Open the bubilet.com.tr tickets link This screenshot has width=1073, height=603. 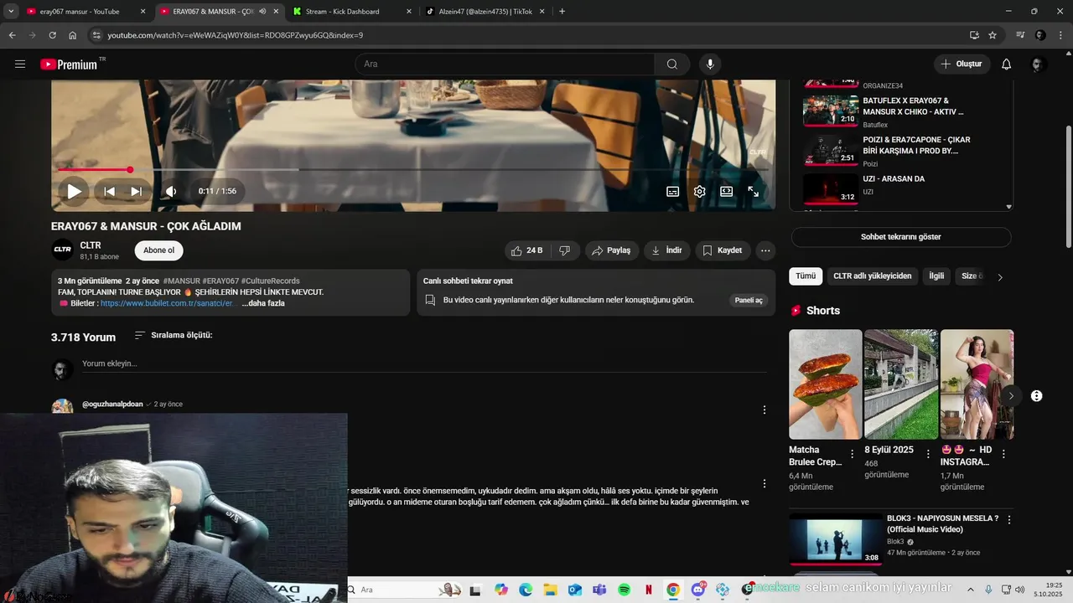[166, 303]
